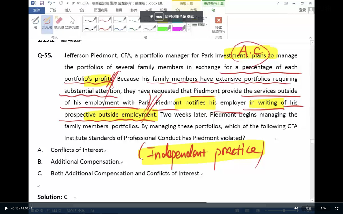
Task: Redo with the repeat icon
Action: tap(61, 3)
